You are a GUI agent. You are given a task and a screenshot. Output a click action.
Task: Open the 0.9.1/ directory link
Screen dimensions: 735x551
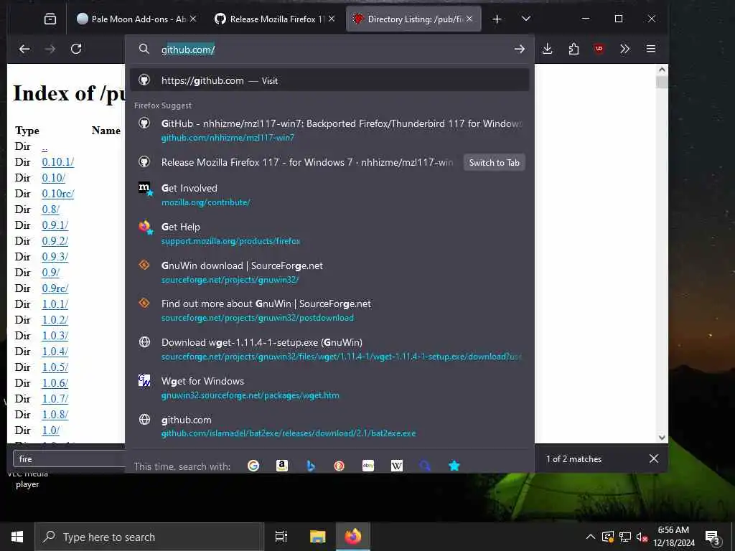(55, 225)
